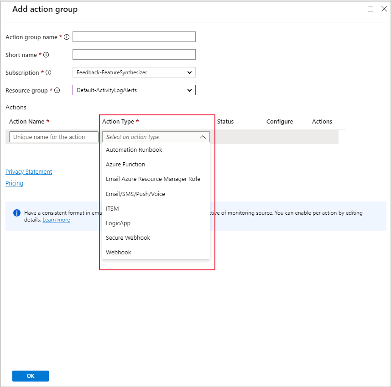Click the Resource group info icon
Image resolution: width=391 pixels, height=387 pixels.
point(57,90)
